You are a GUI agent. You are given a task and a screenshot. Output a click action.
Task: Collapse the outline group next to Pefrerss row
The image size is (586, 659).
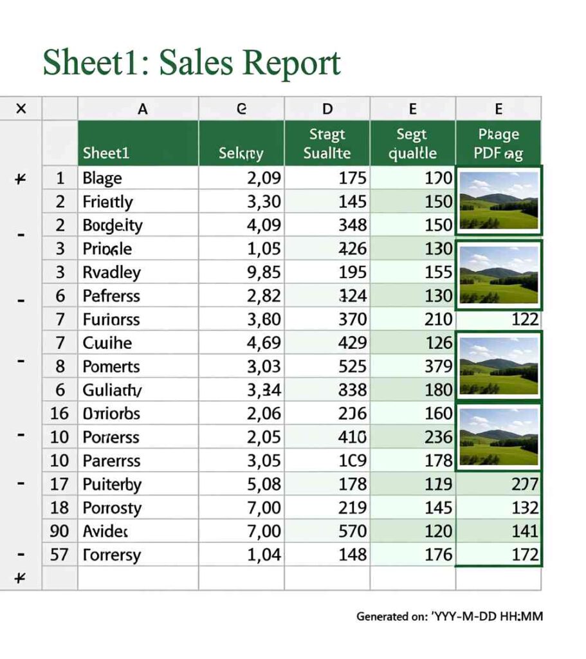tap(21, 301)
